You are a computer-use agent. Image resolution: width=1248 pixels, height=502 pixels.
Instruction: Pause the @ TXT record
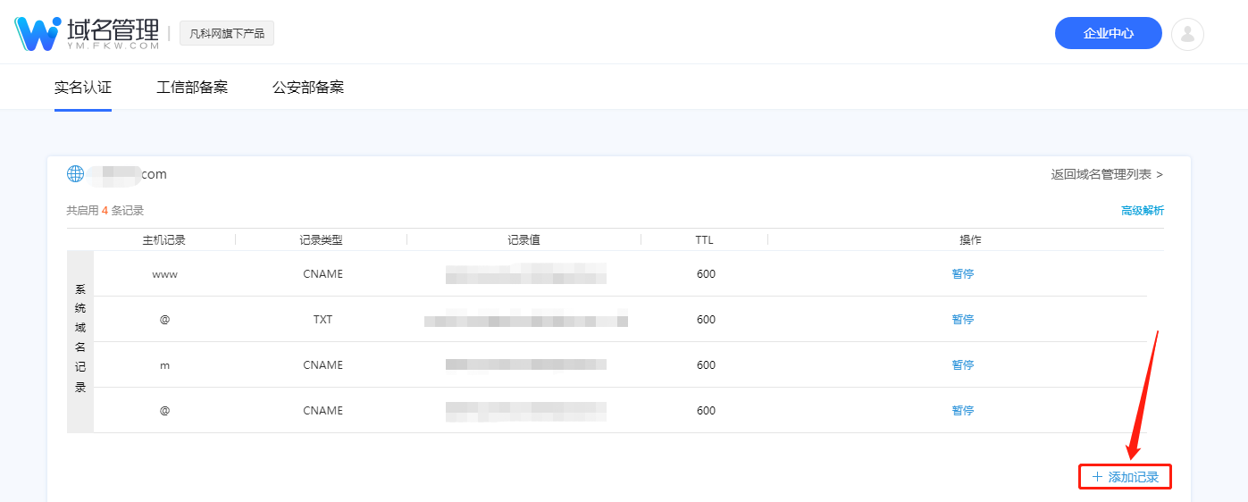coord(962,320)
